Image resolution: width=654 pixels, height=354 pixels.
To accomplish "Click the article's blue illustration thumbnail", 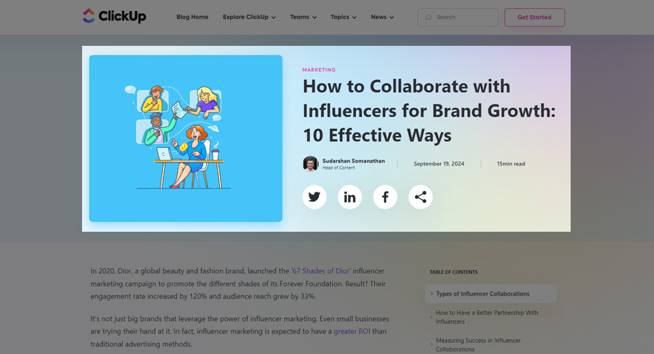I will tap(186, 138).
